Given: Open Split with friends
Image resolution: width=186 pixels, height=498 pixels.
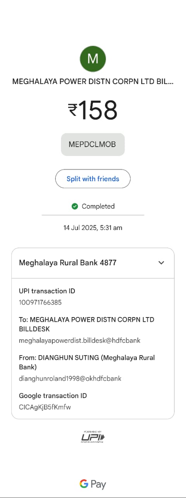Looking at the screenshot, I should click(93, 179).
